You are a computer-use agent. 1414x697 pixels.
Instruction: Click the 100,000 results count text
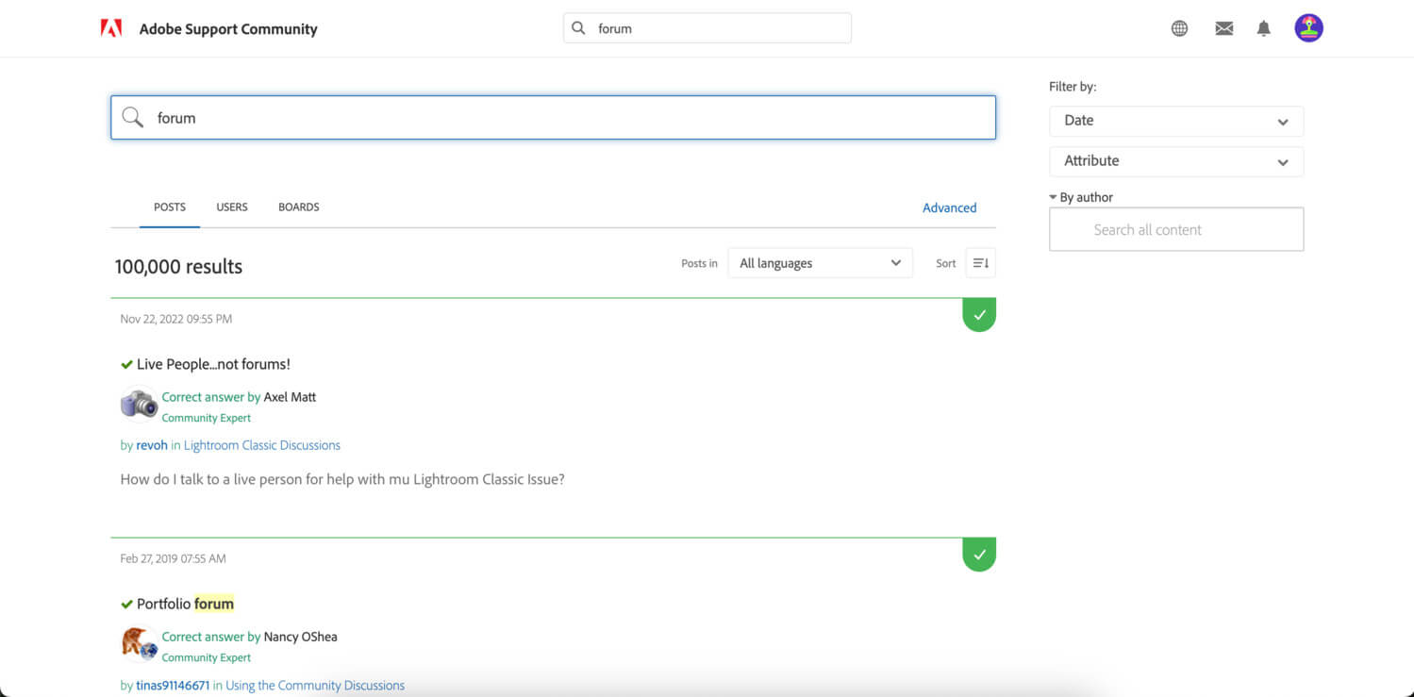tap(178, 267)
